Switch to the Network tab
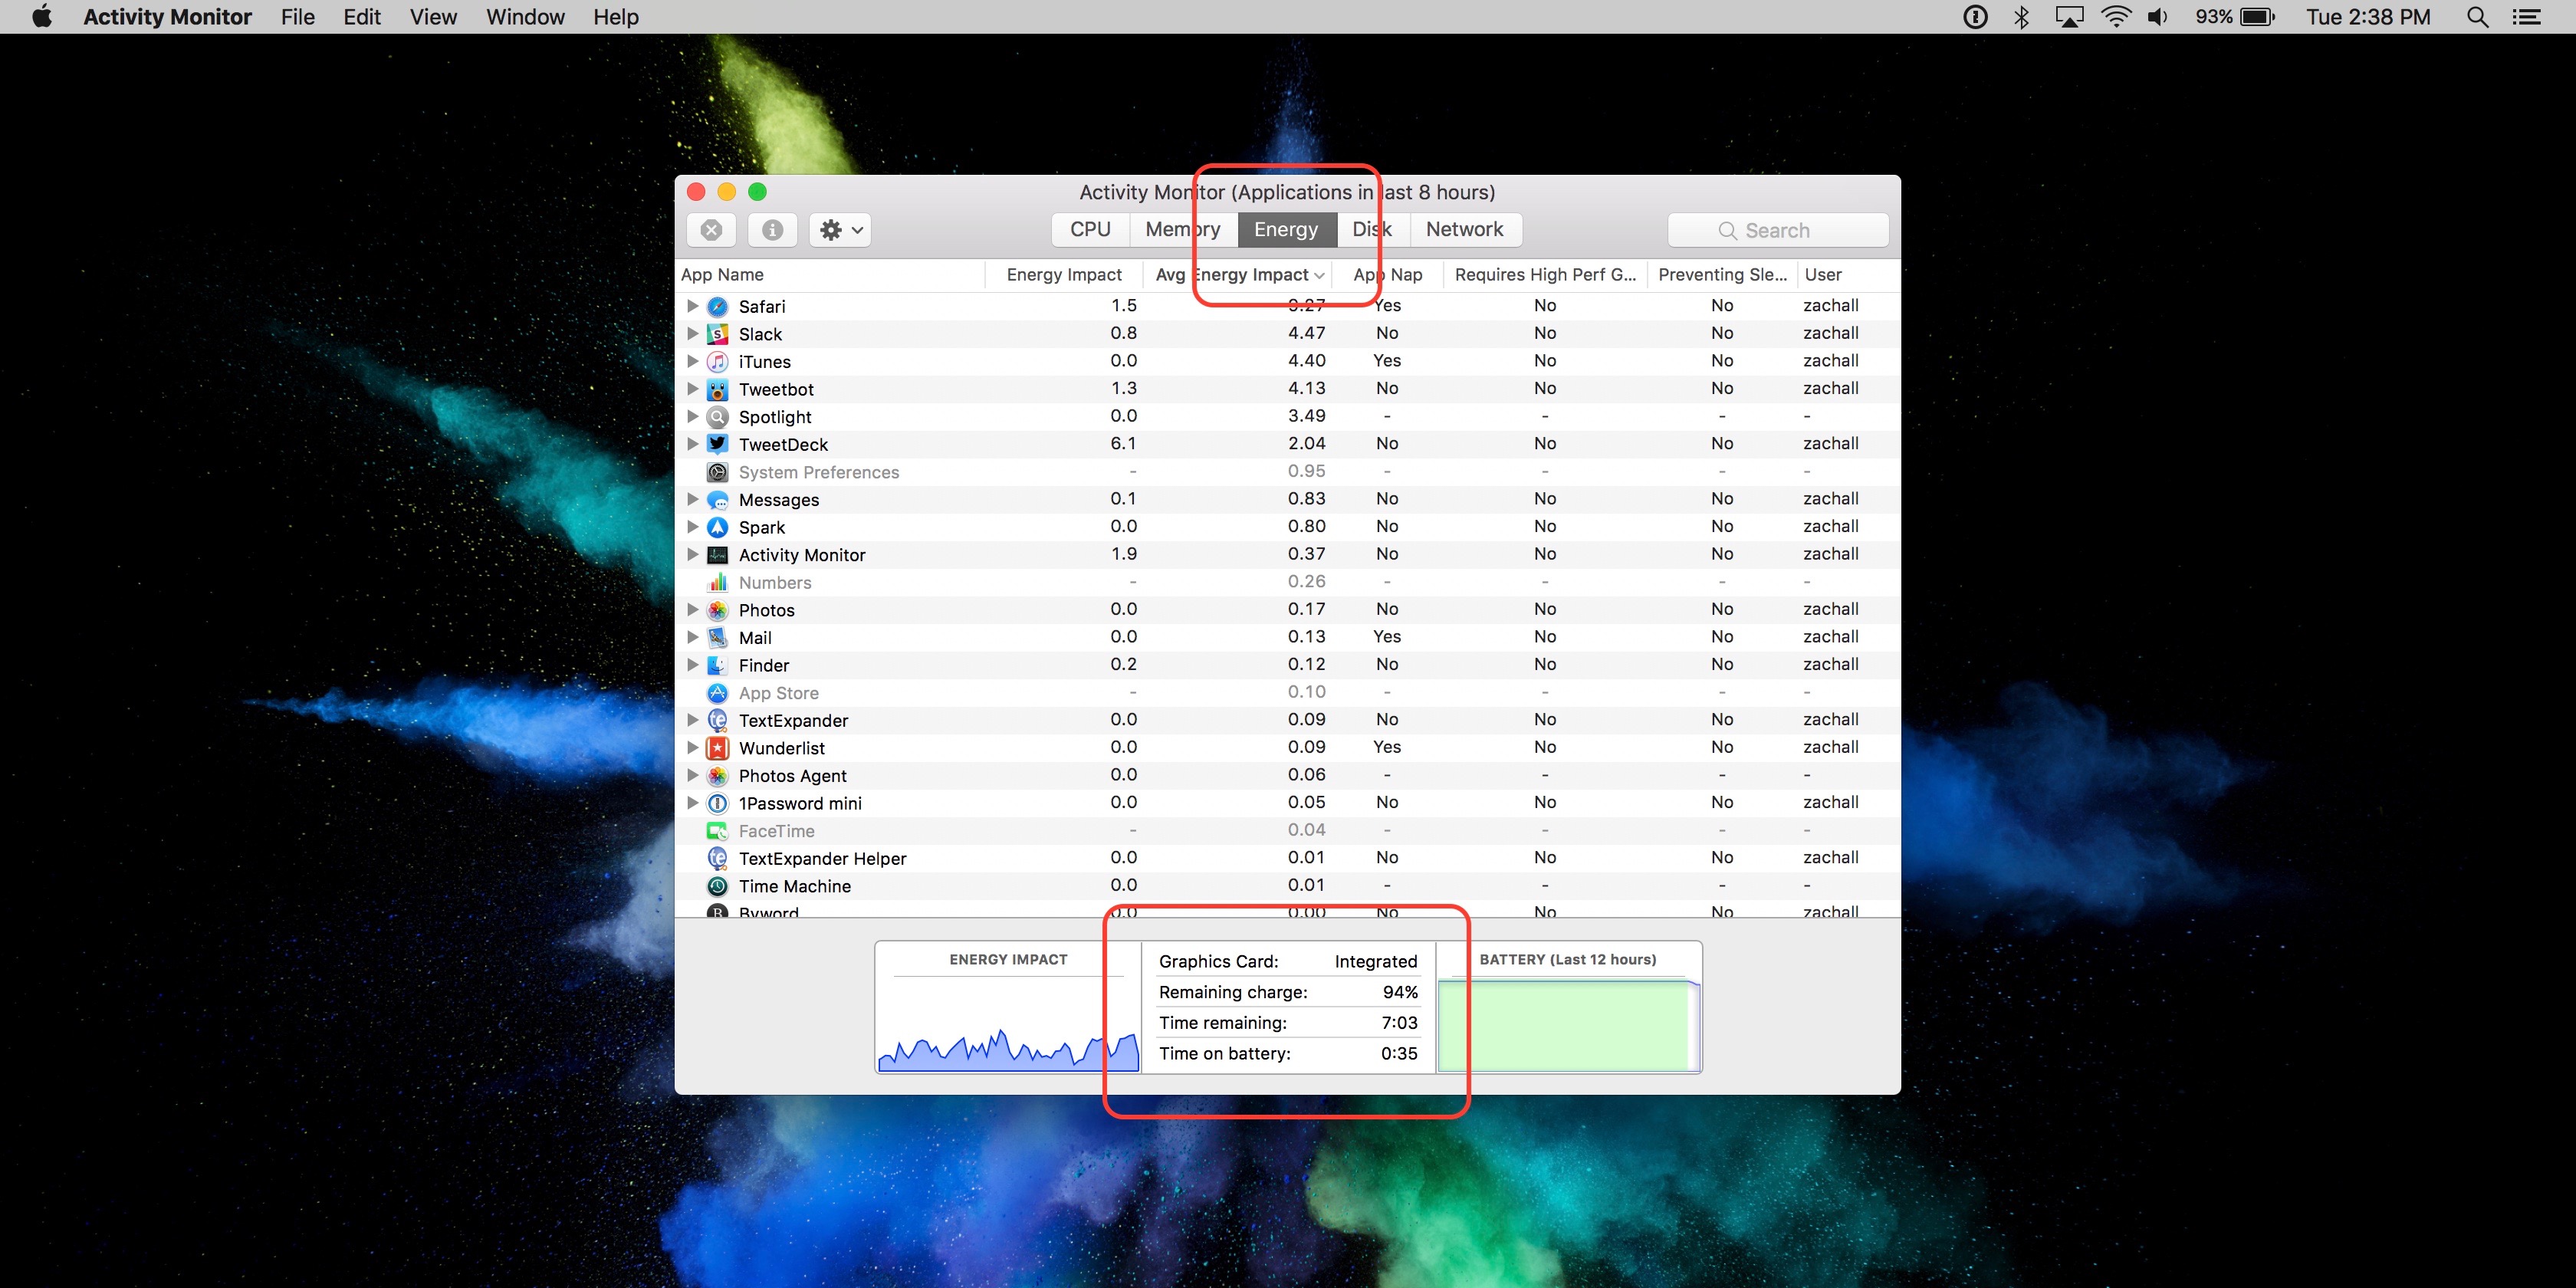 point(1464,229)
